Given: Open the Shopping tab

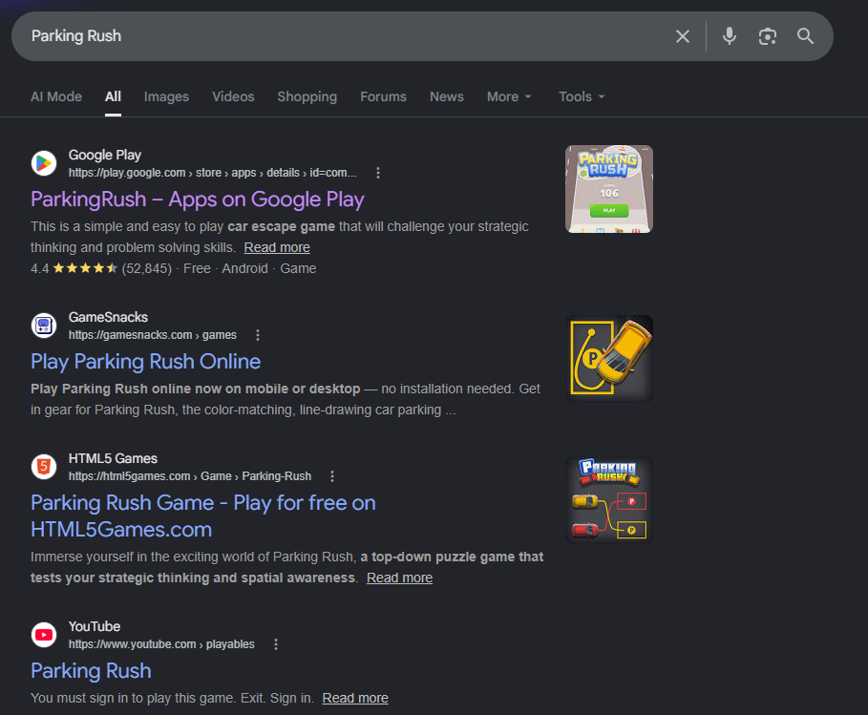Looking at the screenshot, I should [307, 96].
